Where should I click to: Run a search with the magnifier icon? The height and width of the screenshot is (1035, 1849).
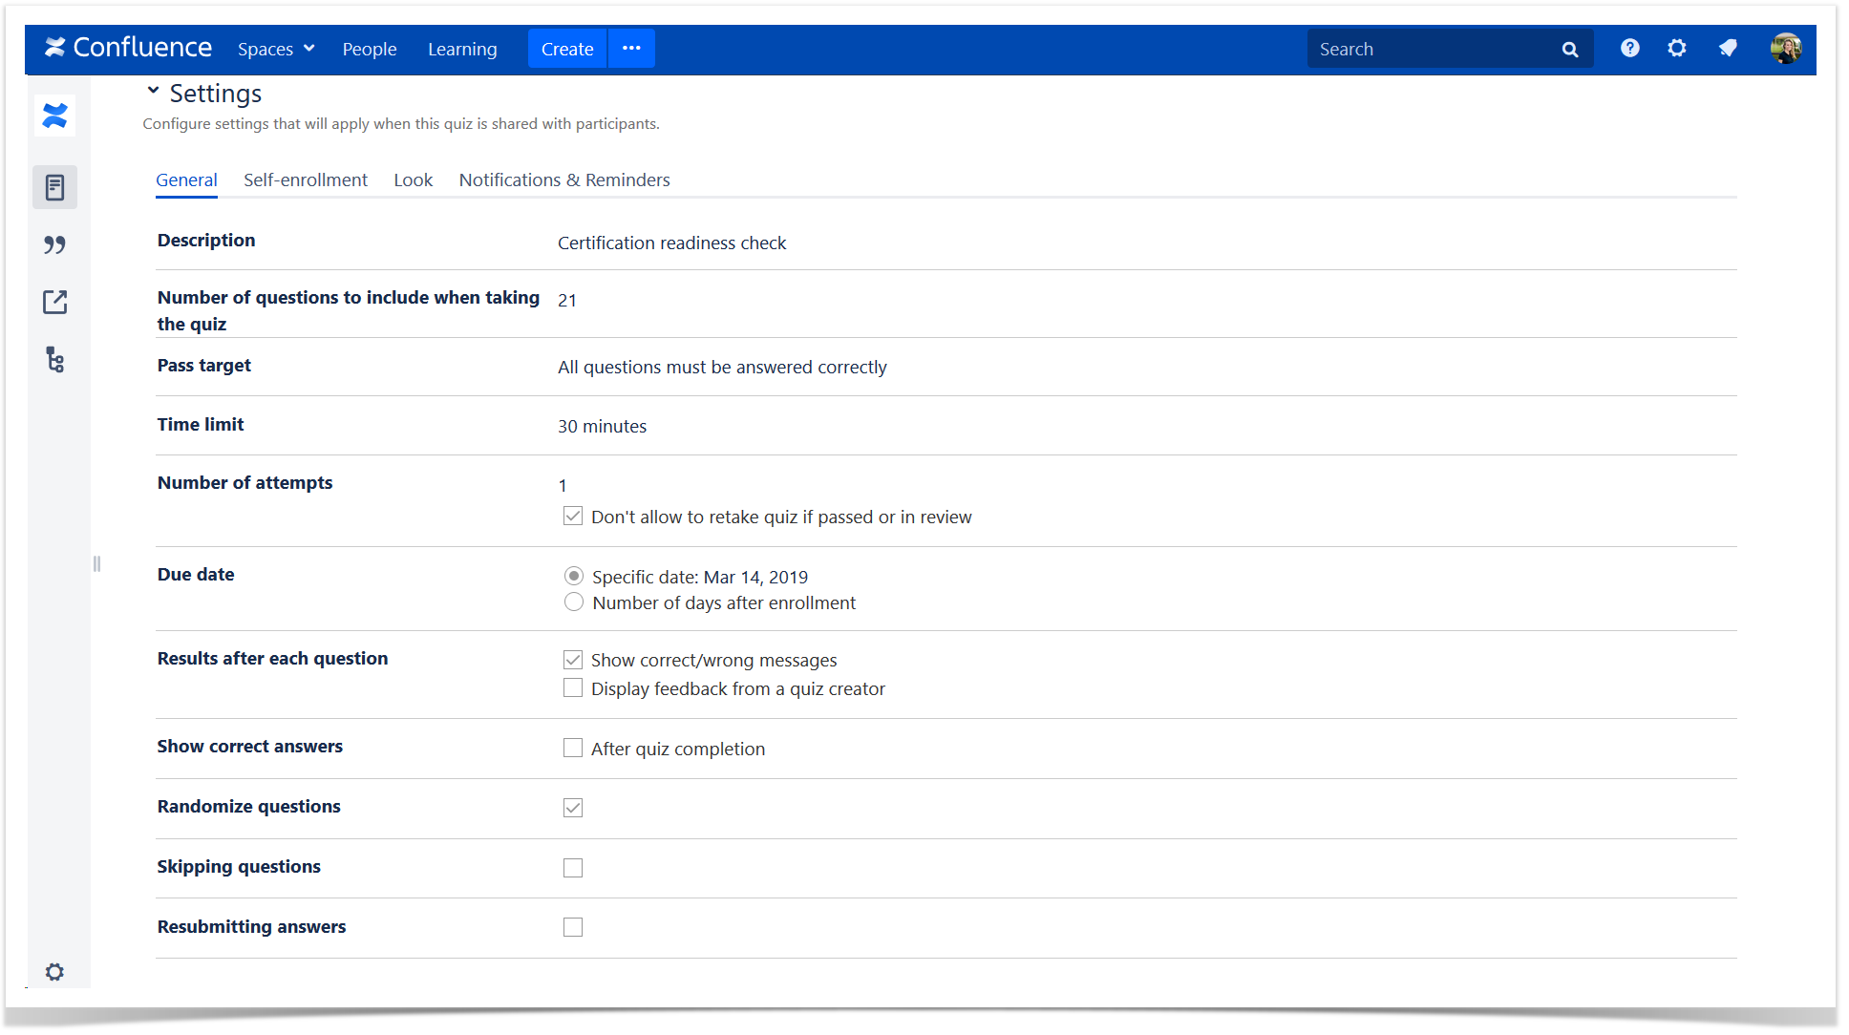click(1569, 48)
